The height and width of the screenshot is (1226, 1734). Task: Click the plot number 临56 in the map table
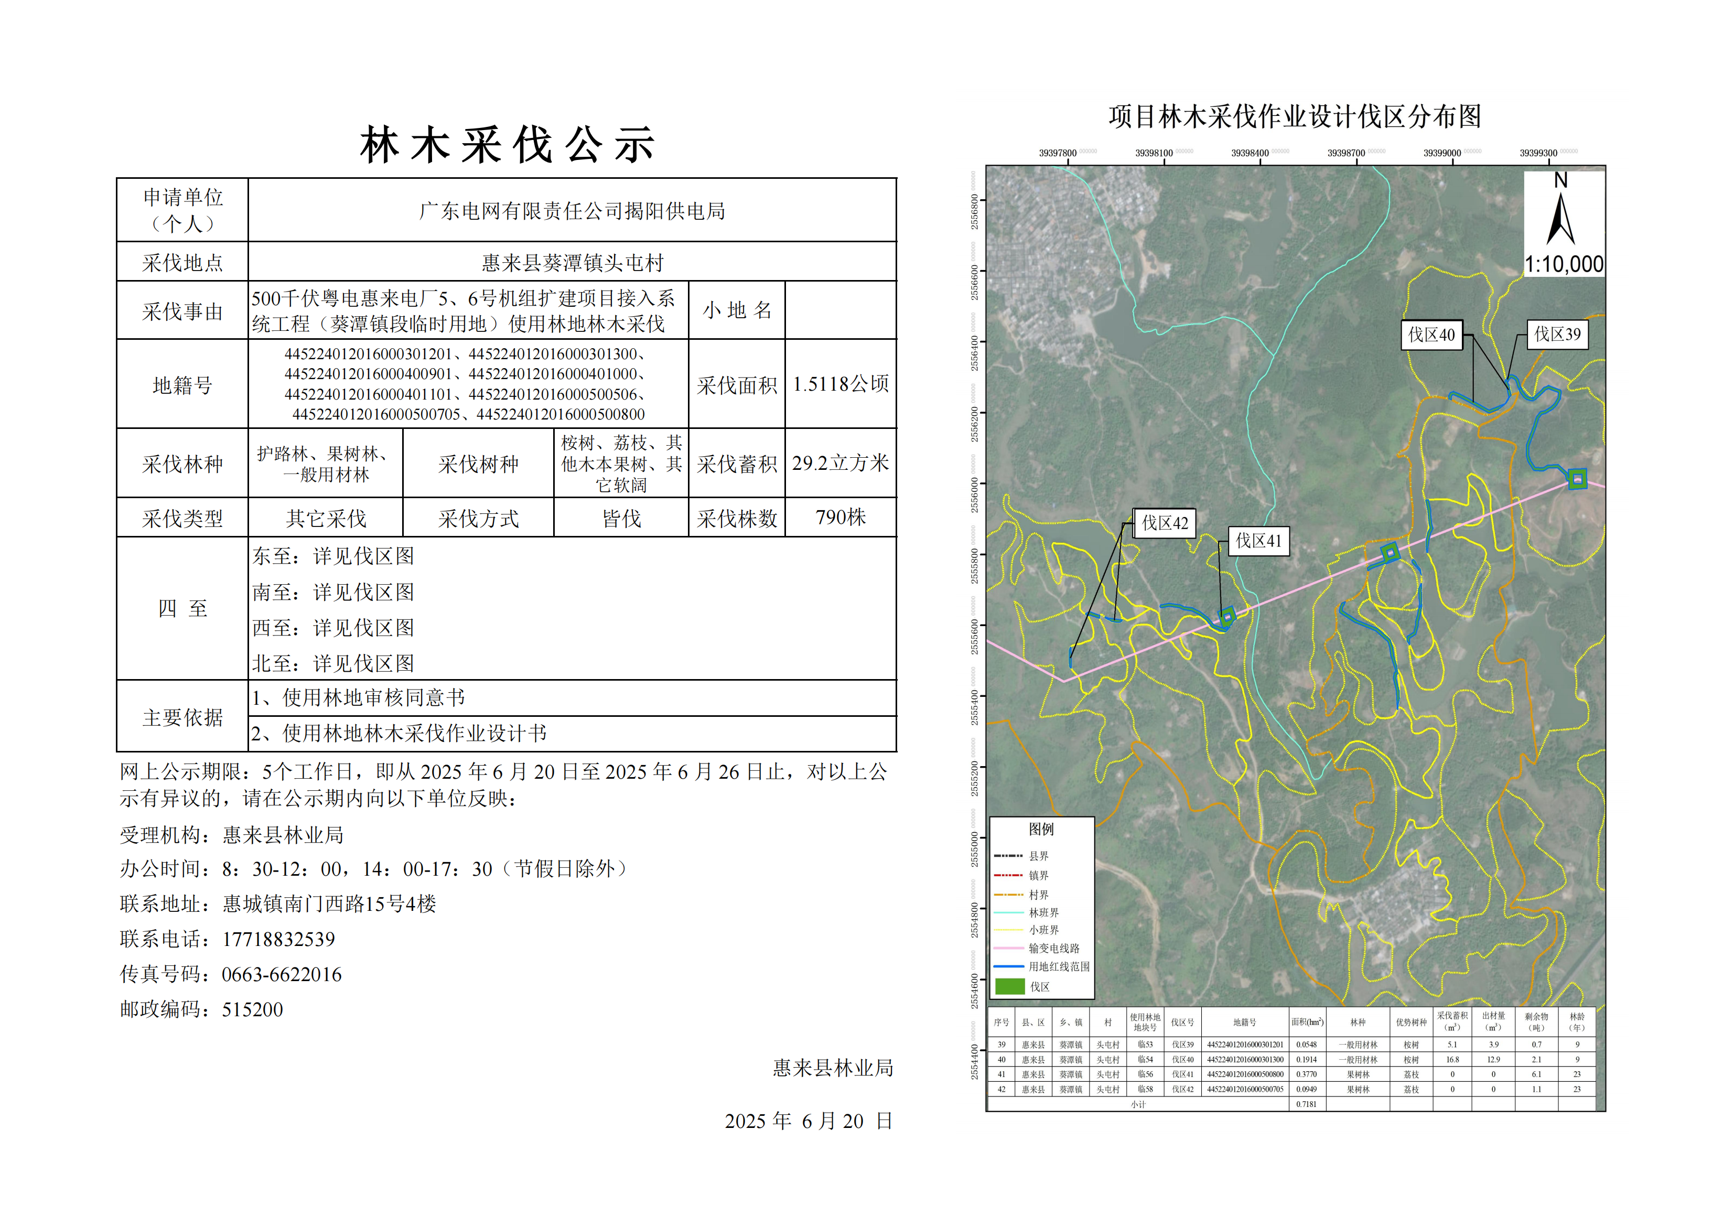pos(1145,1074)
